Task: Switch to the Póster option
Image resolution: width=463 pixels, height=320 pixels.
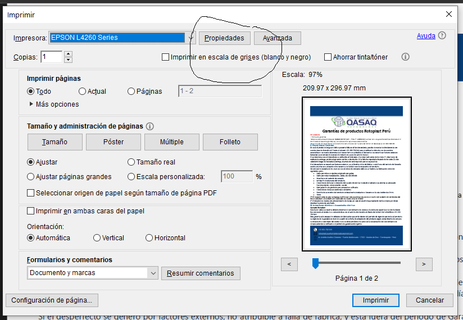Action: click(114, 142)
